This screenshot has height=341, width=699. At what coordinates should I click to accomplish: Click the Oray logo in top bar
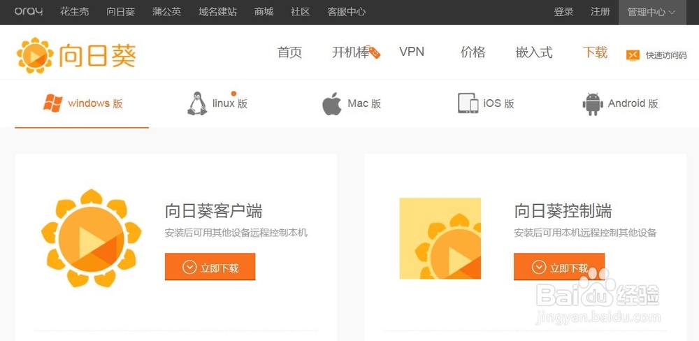(x=29, y=12)
